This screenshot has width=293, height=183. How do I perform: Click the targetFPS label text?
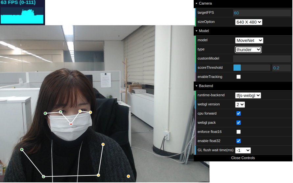click(x=206, y=13)
